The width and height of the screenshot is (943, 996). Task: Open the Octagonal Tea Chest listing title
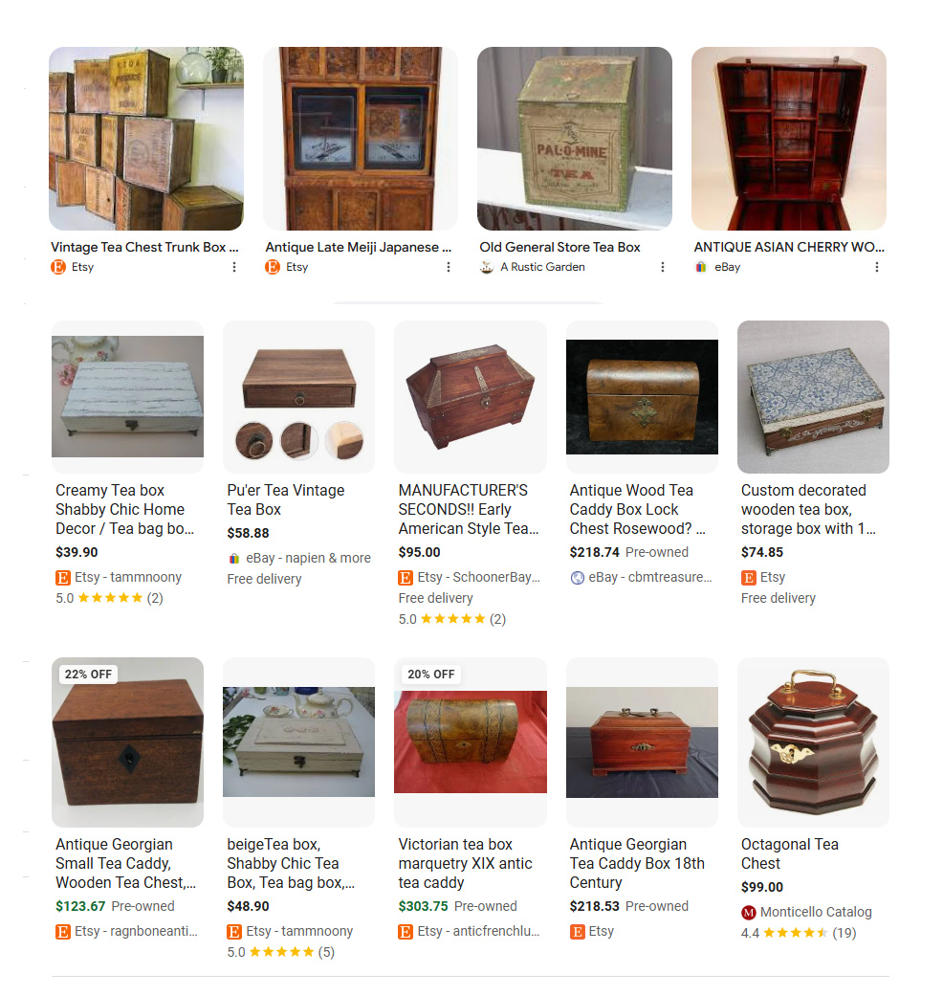point(789,853)
